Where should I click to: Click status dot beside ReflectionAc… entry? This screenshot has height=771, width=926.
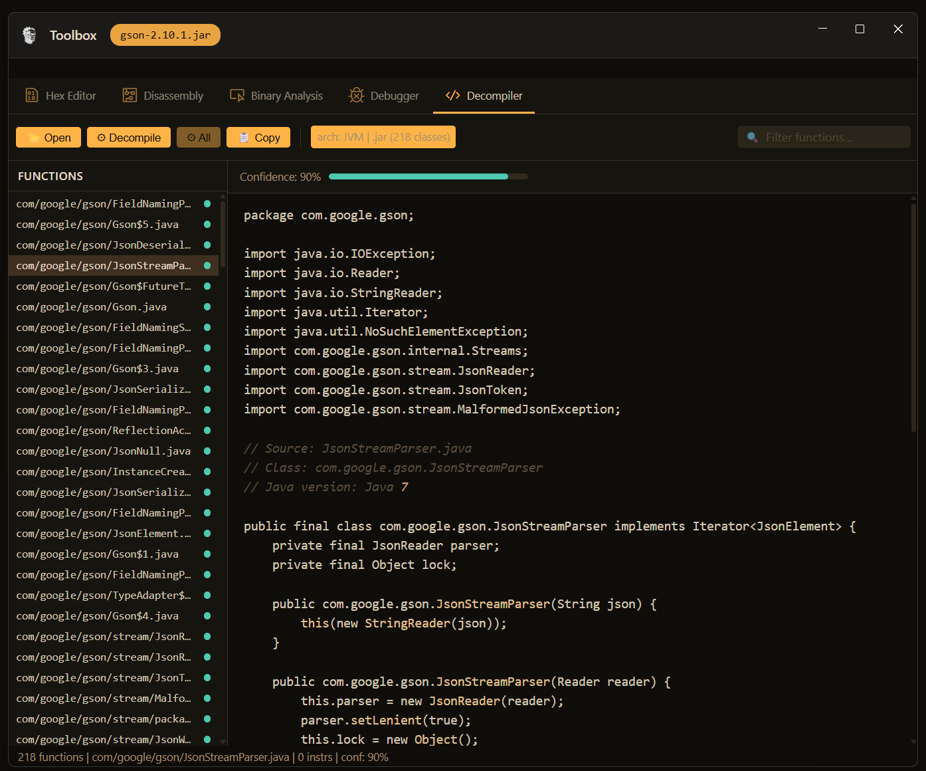(207, 431)
